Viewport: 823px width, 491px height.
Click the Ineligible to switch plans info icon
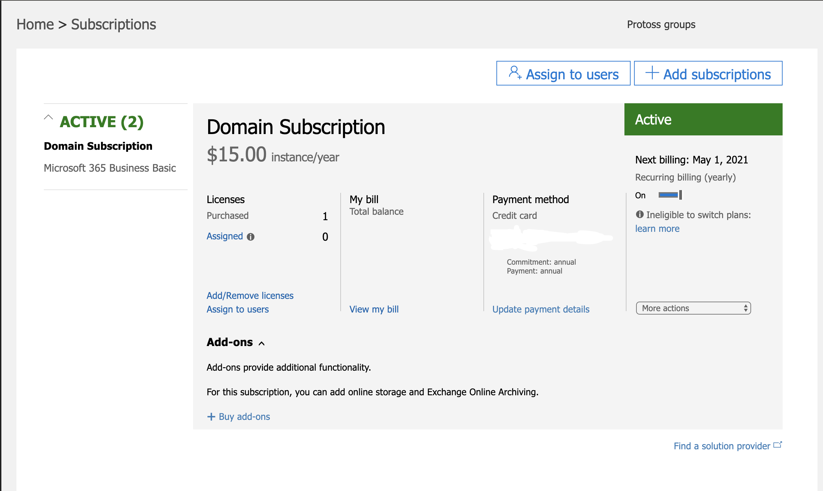tap(640, 214)
